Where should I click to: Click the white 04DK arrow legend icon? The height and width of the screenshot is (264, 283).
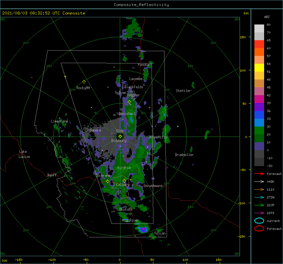[x=259, y=182]
